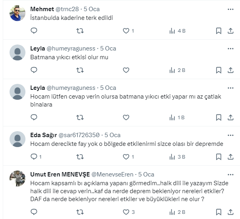Open more options on Eda Sağır's tweet
Image resolution: width=240 pixels, height=219 pixels.
(230, 135)
